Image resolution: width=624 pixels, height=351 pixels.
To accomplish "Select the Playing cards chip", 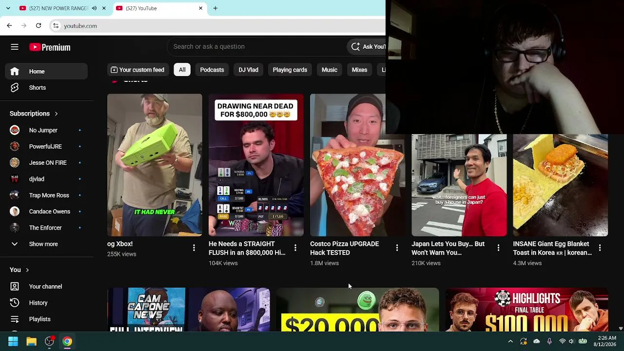I will pos(290,70).
